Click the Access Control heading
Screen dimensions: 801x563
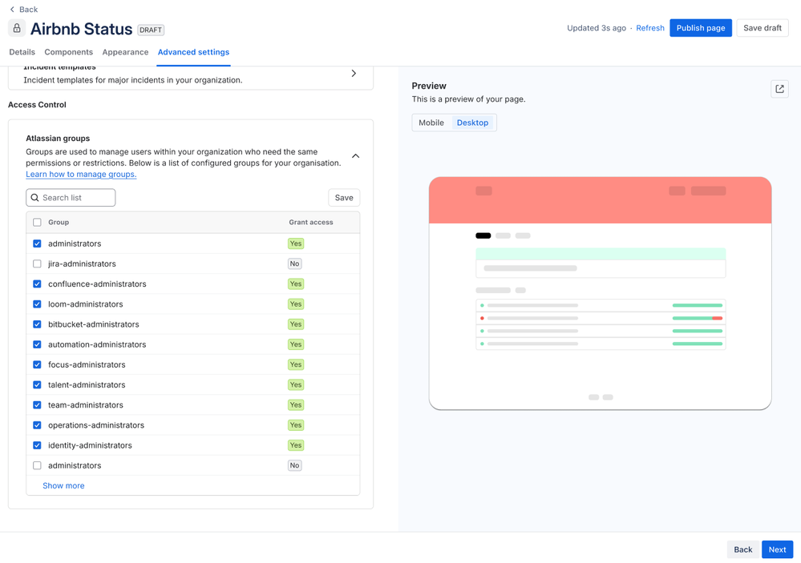[x=38, y=105]
